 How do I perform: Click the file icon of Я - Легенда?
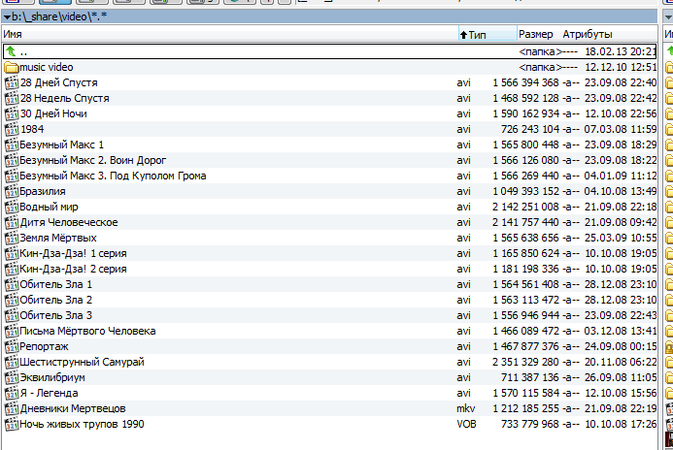pos(12,393)
